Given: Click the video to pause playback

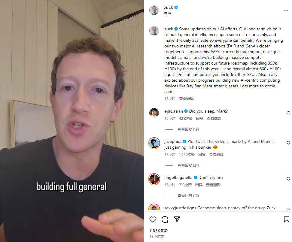Looking at the screenshot, I should click(72, 121).
